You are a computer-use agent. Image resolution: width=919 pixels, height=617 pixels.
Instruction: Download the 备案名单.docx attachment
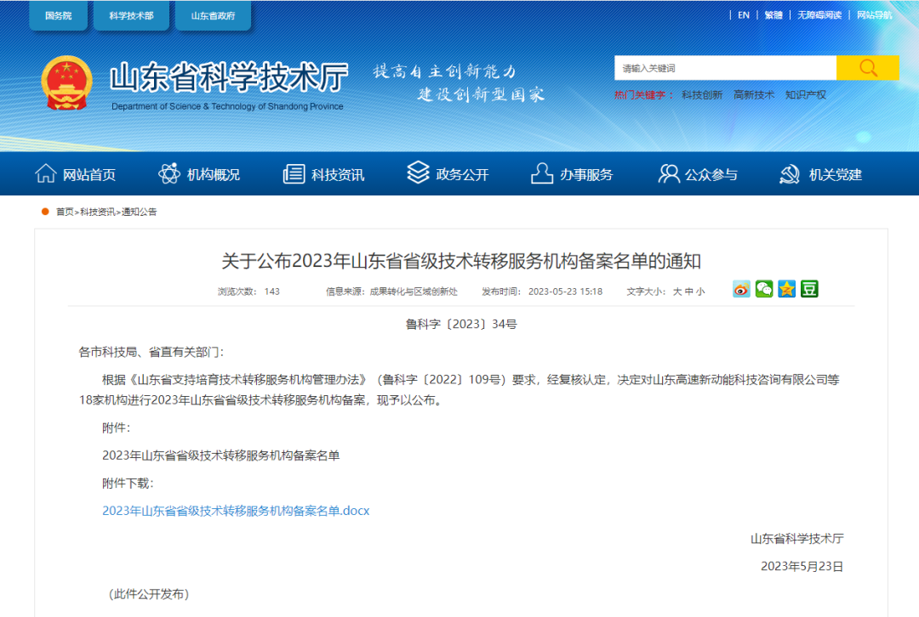236,511
